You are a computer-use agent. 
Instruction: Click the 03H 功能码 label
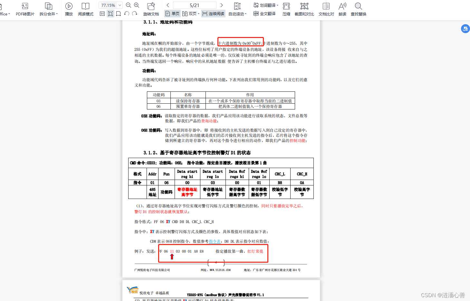click(151, 116)
